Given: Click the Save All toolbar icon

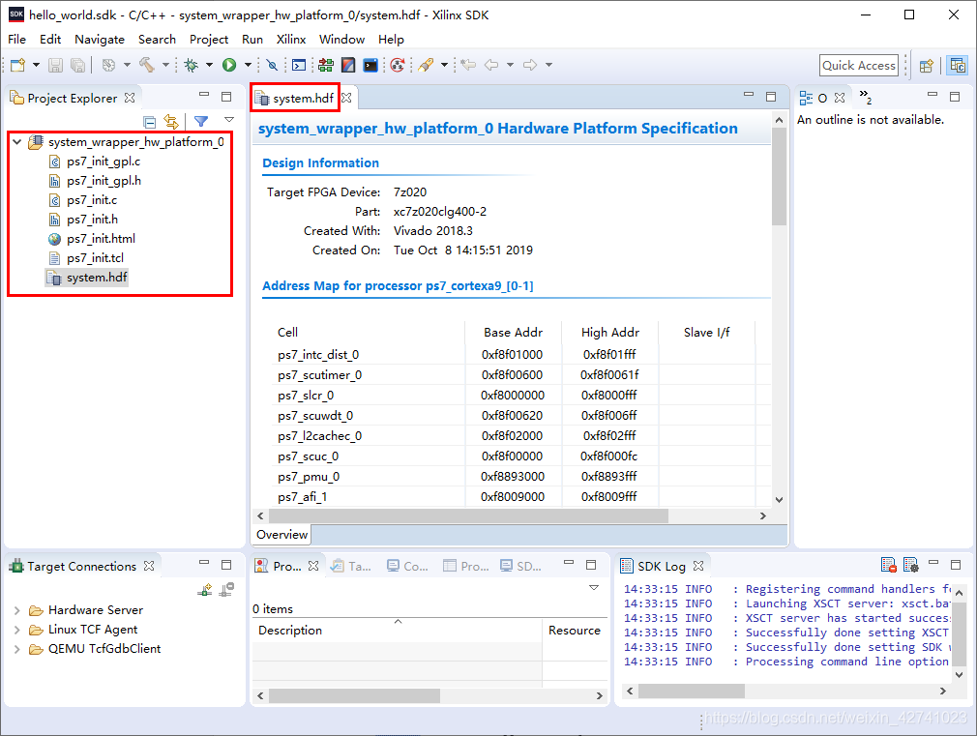Looking at the screenshot, I should 78,65.
